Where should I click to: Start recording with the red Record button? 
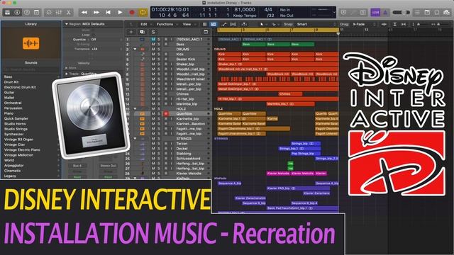click(x=132, y=13)
